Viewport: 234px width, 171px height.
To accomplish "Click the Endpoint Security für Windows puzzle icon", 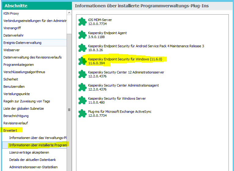I will pyautogui.click(x=82, y=61).
